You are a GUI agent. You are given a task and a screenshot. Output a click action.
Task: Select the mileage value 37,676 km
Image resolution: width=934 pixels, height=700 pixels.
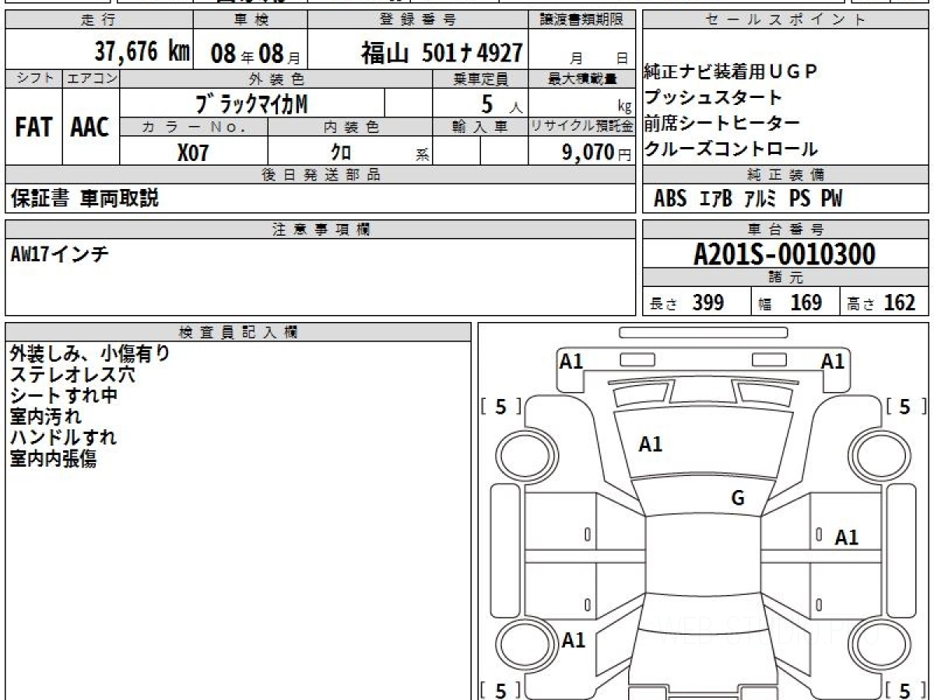[x=142, y=52]
